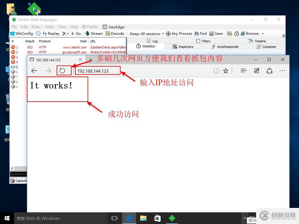299x224 pixels.
Task: Launch Fiddler from the taskbar
Action: 172,218
